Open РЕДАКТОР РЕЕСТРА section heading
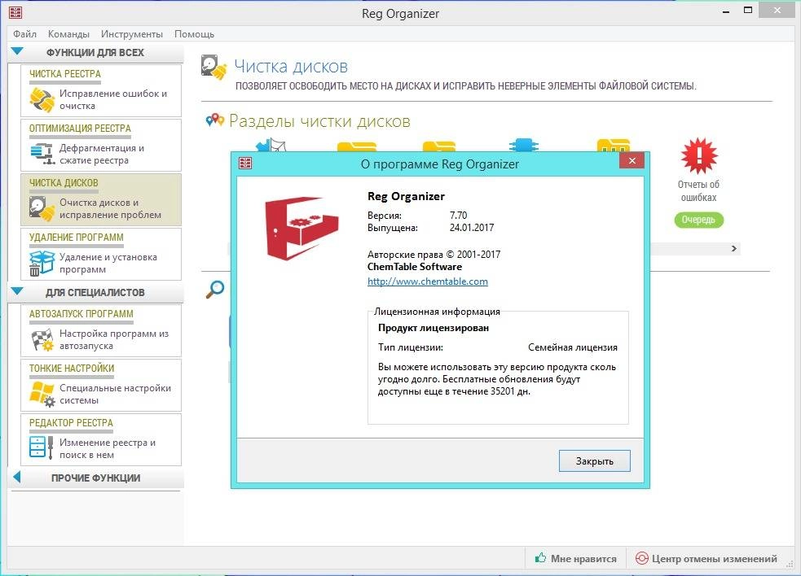The image size is (801, 576). point(71,423)
